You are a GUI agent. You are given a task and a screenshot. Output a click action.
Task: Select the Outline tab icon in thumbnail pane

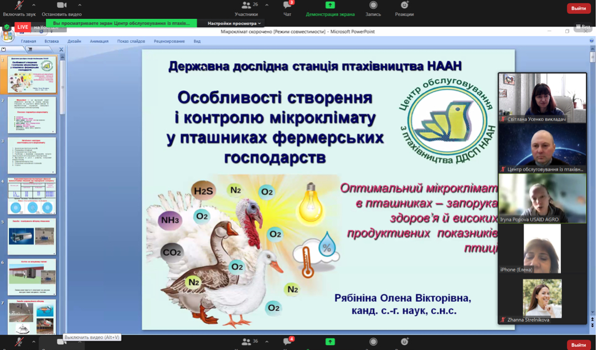pyautogui.click(x=30, y=49)
